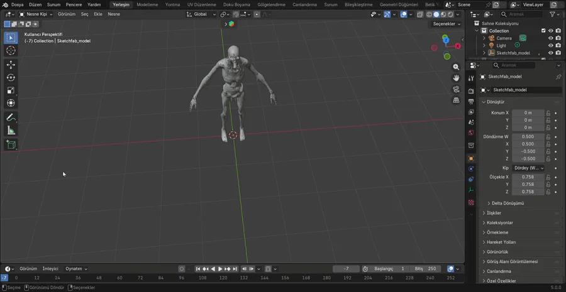
Task: Lock the Konum X value
Action: (x=548, y=113)
